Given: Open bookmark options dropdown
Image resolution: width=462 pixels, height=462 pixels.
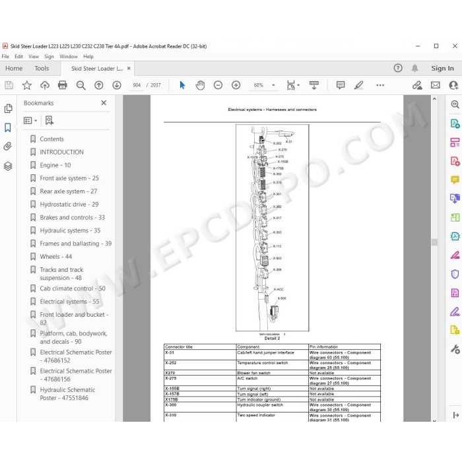Looking at the screenshot, I should [x=30, y=120].
